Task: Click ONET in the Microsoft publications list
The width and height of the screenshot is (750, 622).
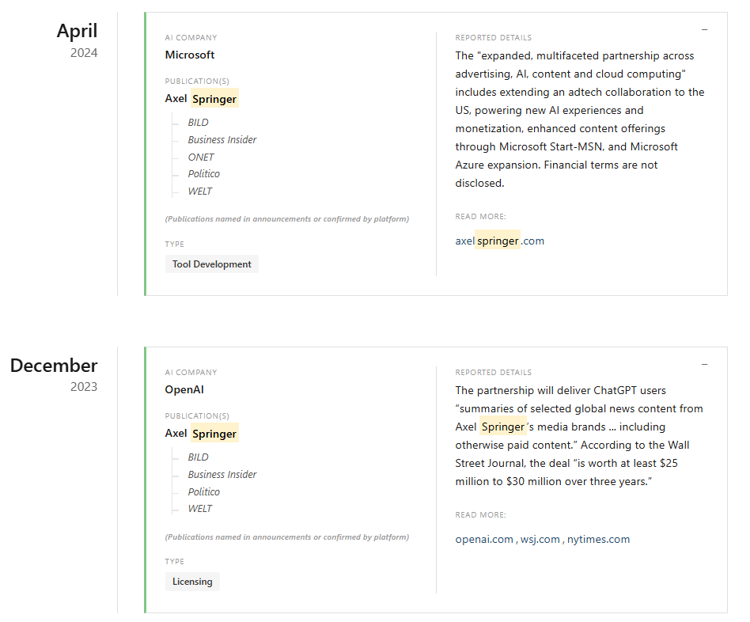Action: [201, 157]
